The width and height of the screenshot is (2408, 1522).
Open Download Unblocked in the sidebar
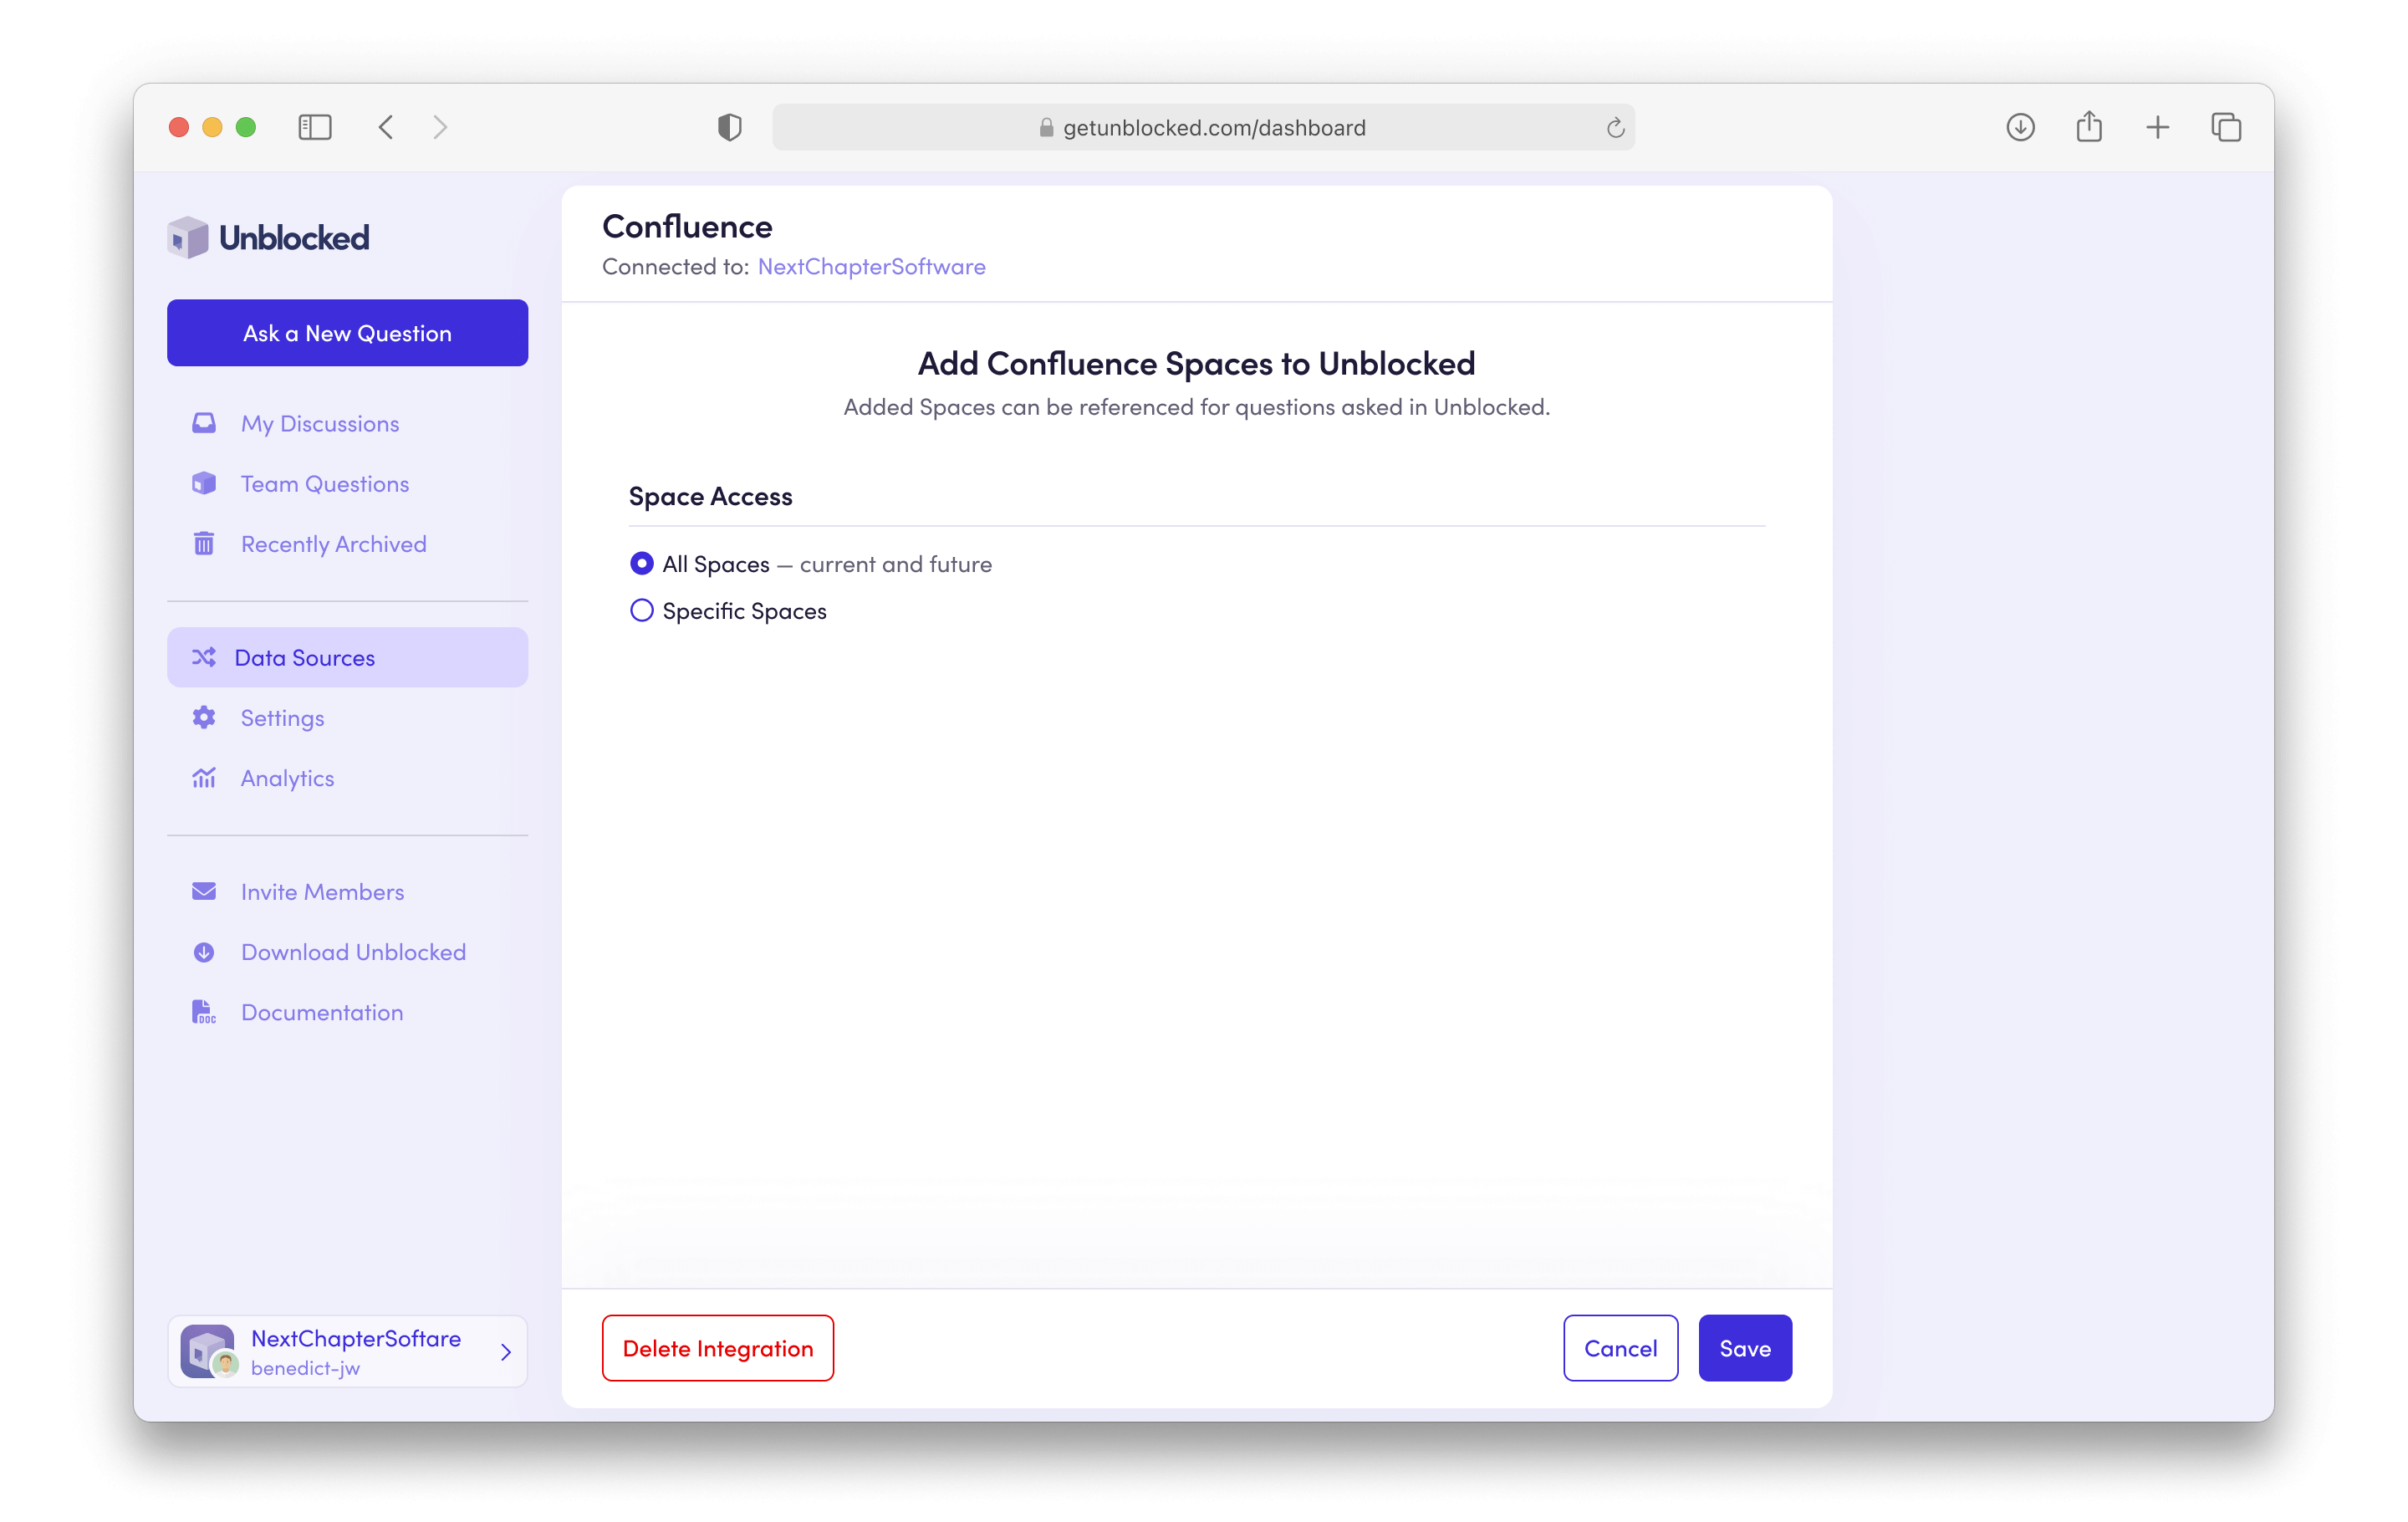(347, 951)
